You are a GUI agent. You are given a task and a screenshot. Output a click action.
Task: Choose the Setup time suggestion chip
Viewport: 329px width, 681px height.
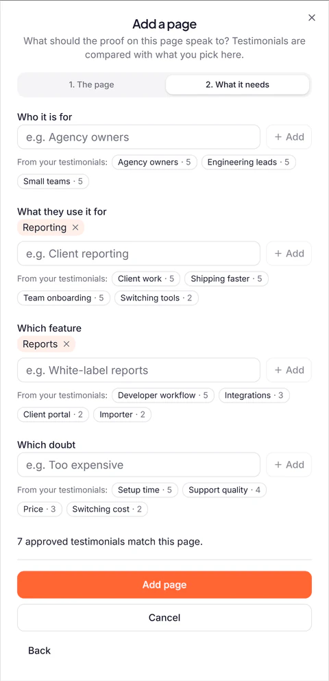click(145, 490)
